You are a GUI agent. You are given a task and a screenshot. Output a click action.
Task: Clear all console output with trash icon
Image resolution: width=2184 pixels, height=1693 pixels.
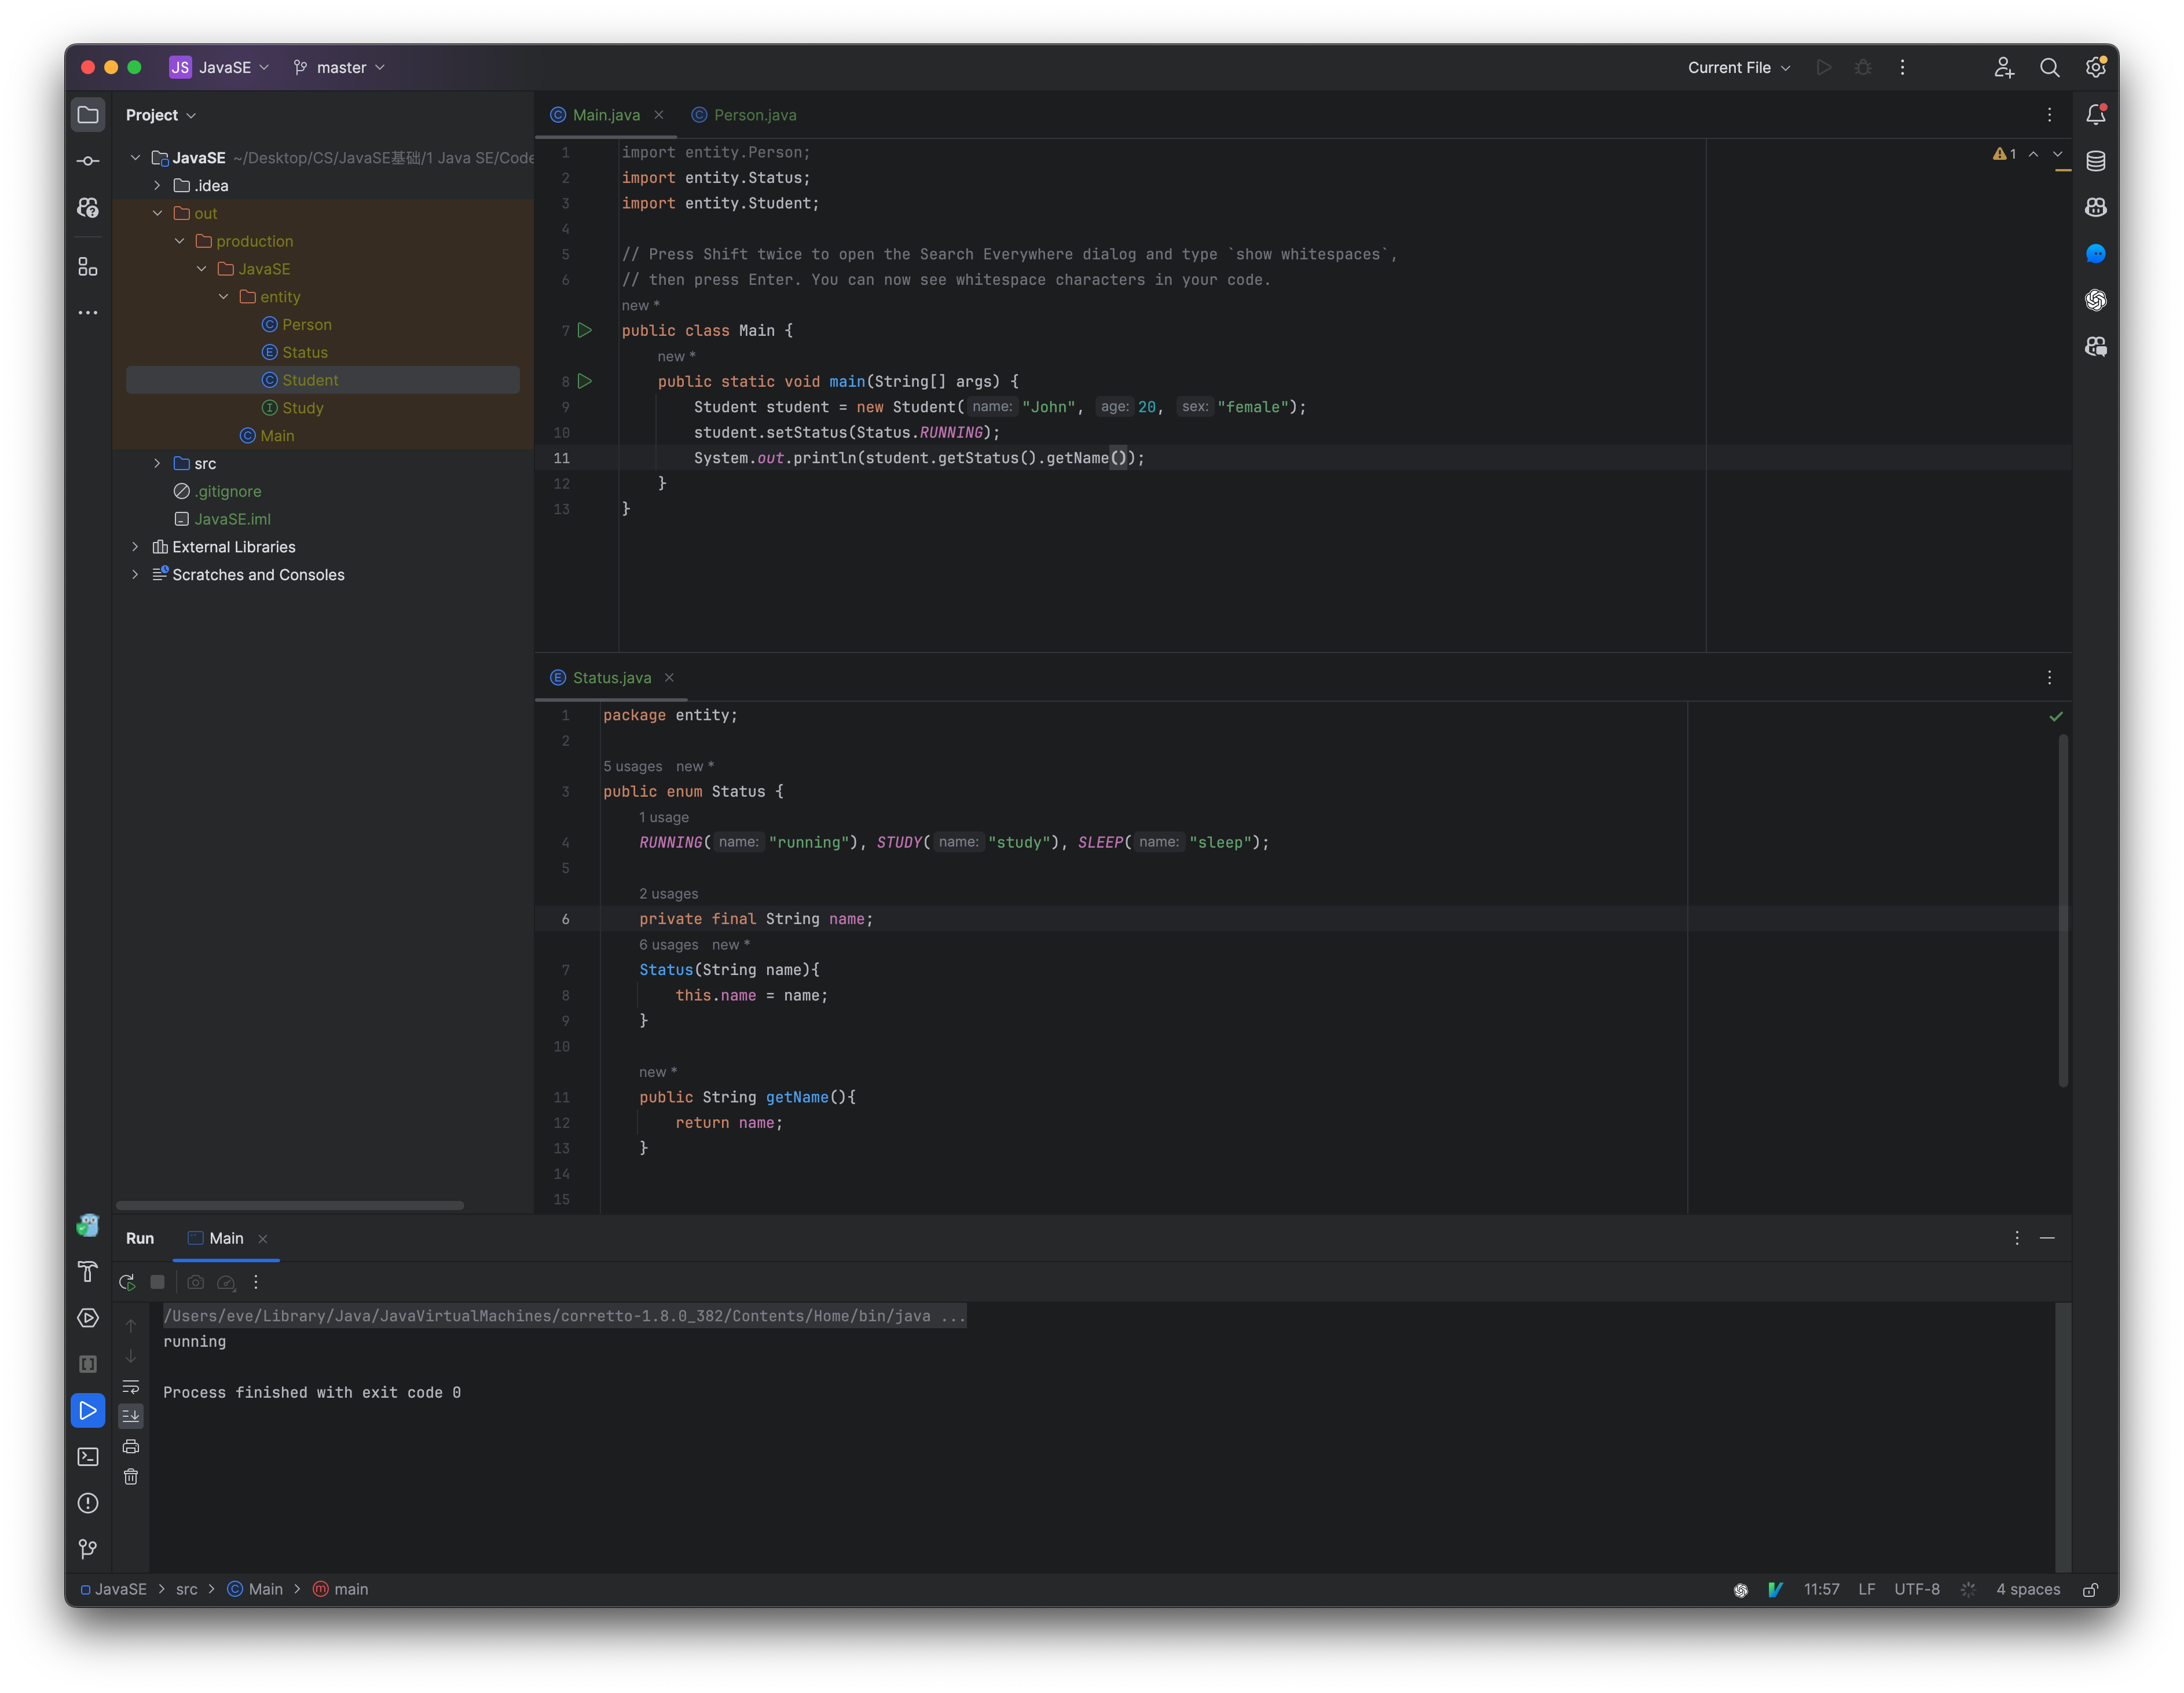point(131,1476)
